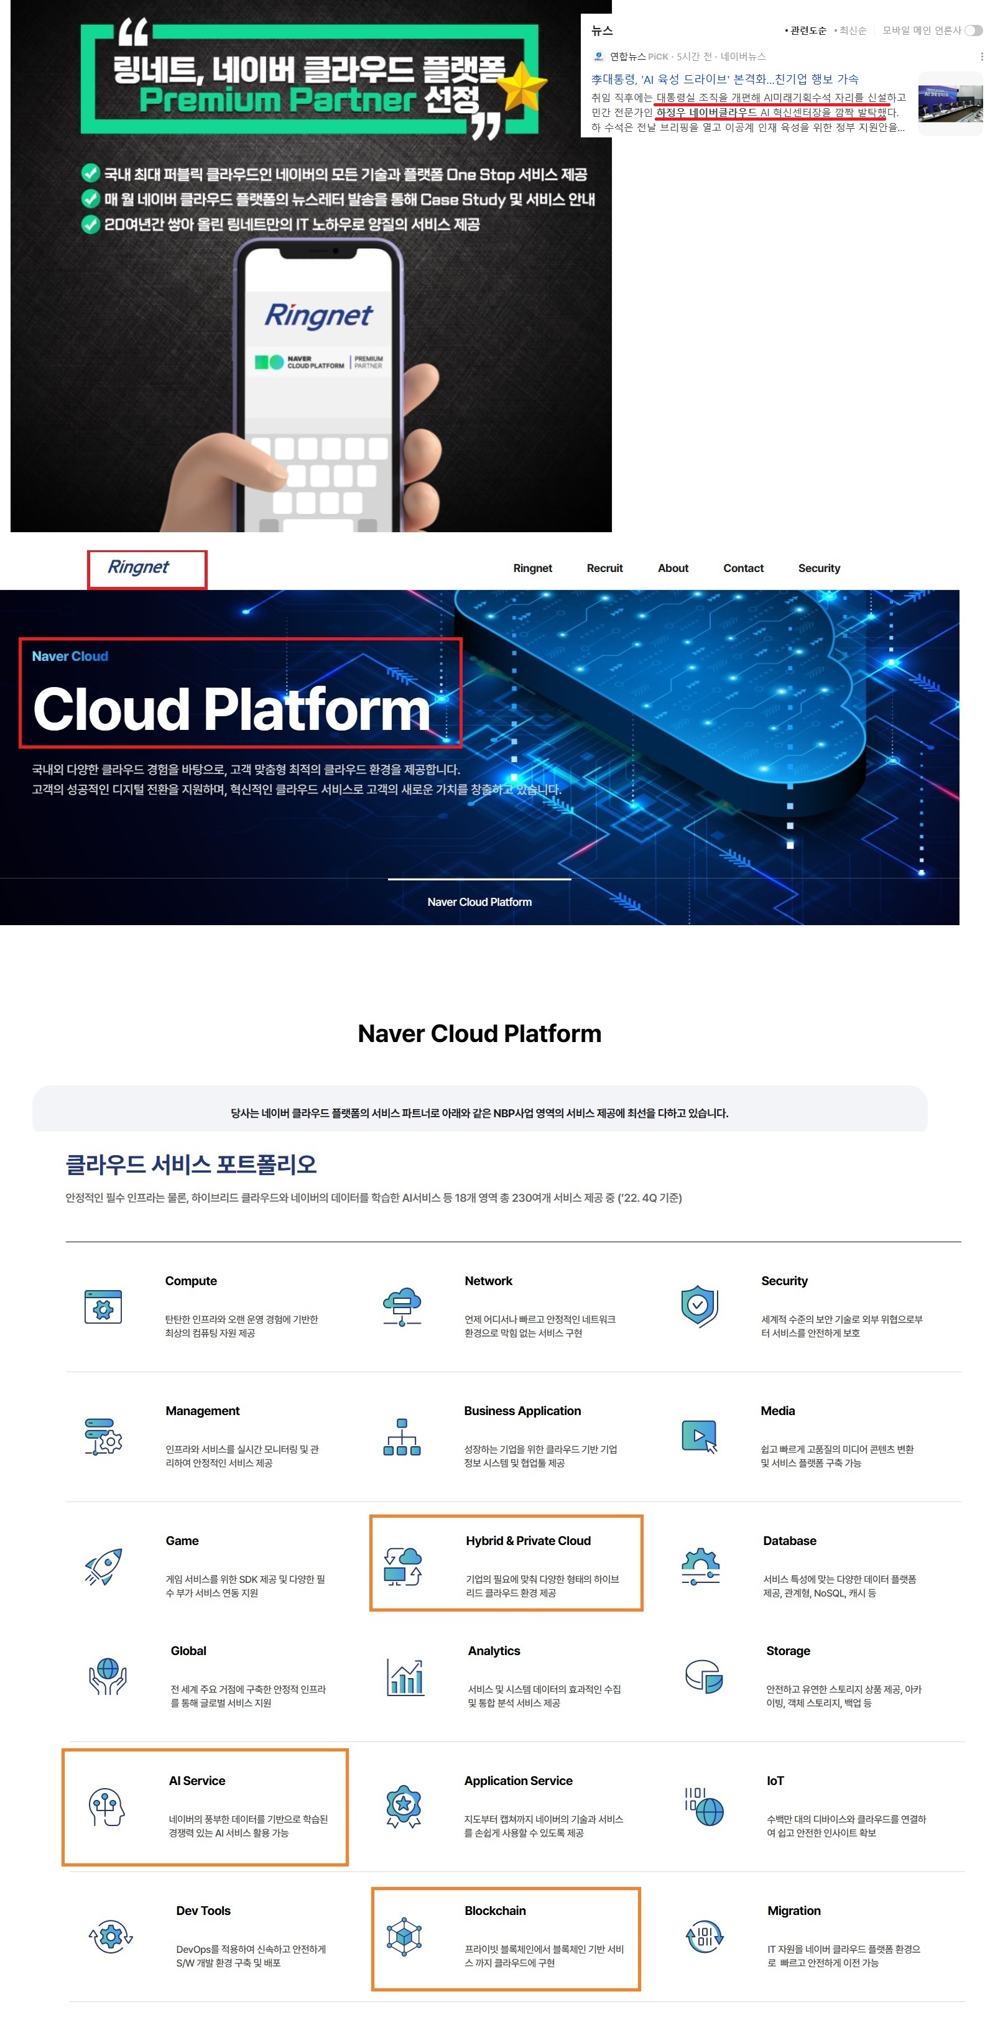Click the Media play icon
The height and width of the screenshot is (2025, 985).
pyautogui.click(x=699, y=1436)
